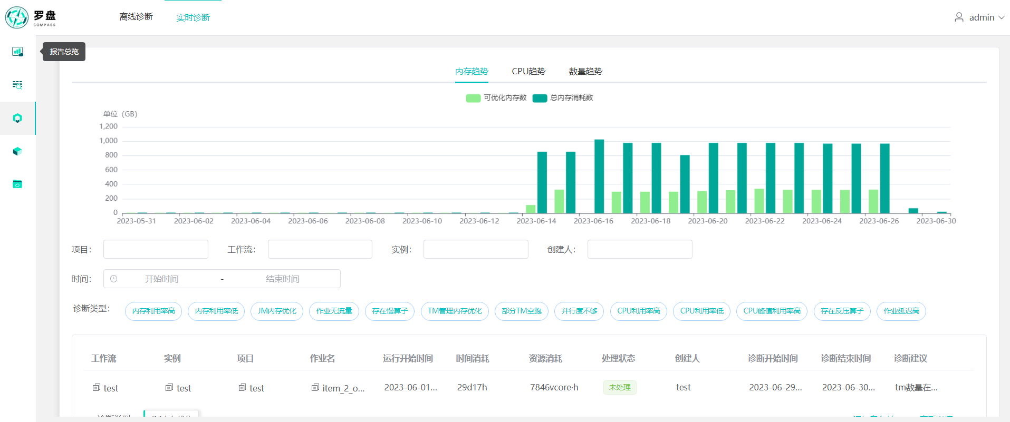Click the tall bar at 2023-06-16
Image resolution: width=1010 pixels, height=422 pixels.
tap(599, 176)
